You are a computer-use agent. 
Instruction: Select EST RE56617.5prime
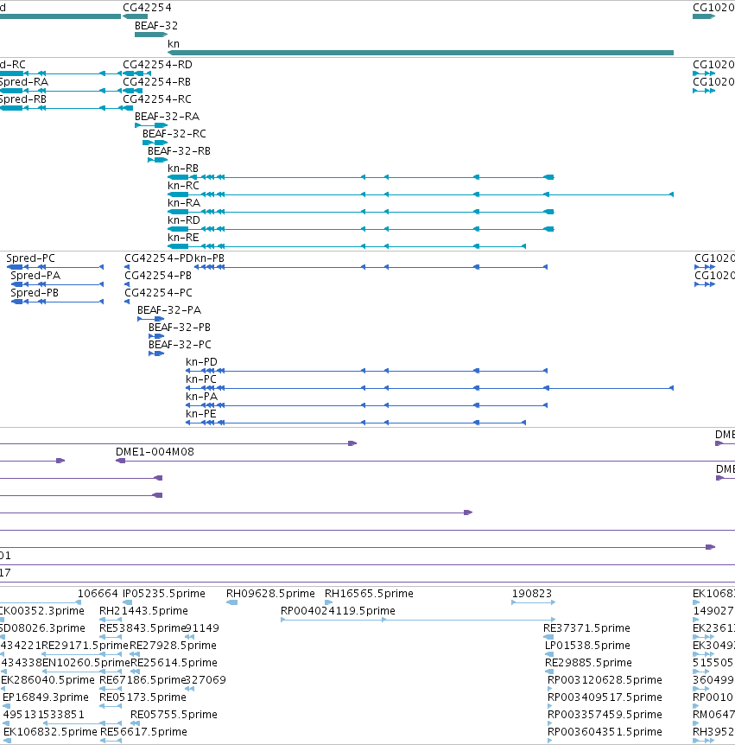pyautogui.click(x=111, y=741)
